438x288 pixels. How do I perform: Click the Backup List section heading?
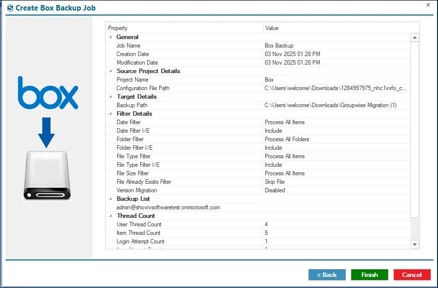[x=133, y=199]
